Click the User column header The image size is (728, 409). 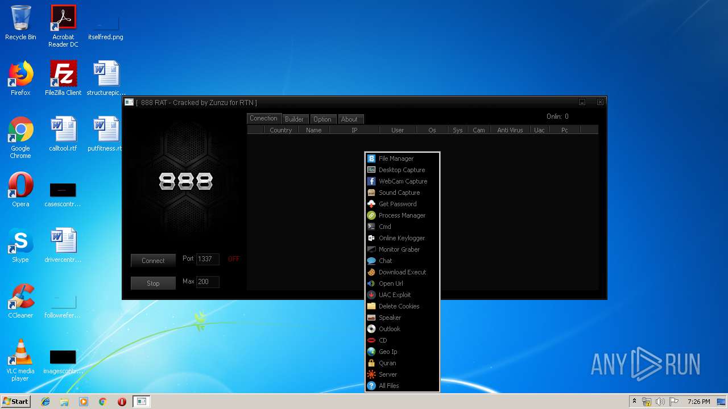tap(398, 130)
